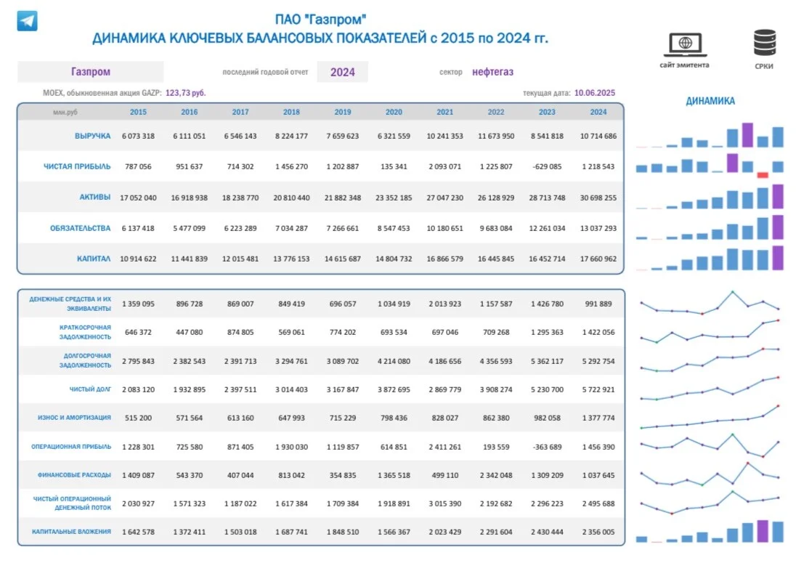The width and height of the screenshot is (804, 579).
Task: Click the нефтегаз sector label
Action: (x=492, y=72)
